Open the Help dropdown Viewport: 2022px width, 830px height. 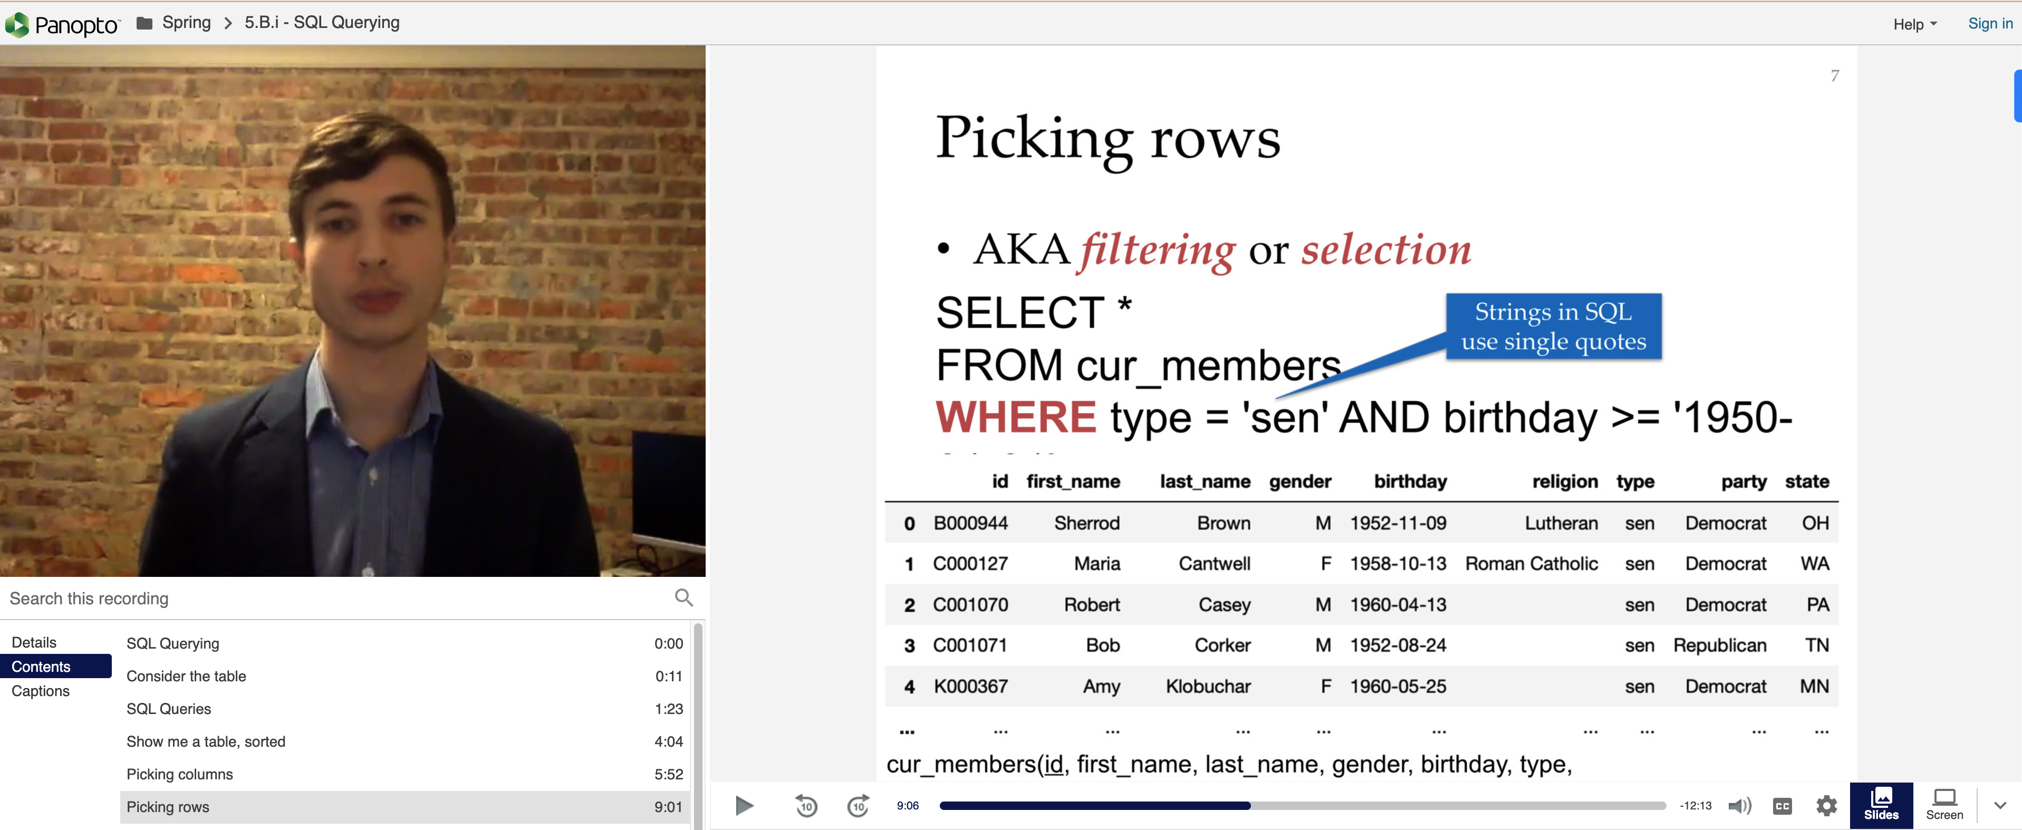[x=1914, y=24]
